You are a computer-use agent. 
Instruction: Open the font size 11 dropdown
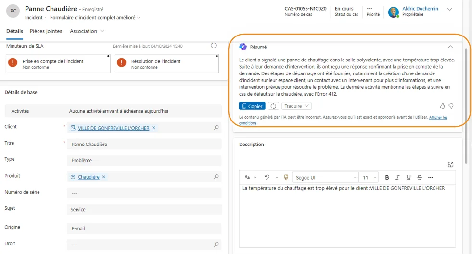[x=370, y=178]
